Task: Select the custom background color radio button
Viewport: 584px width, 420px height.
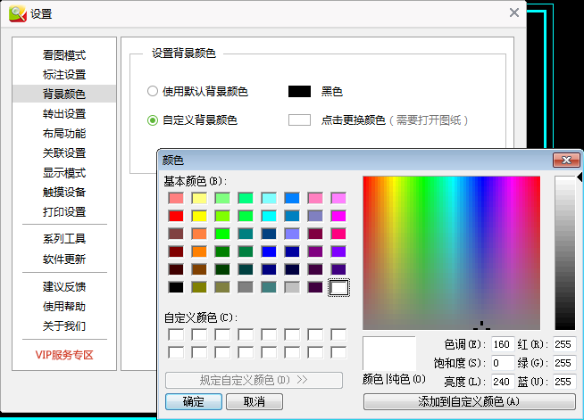Action: click(x=153, y=119)
